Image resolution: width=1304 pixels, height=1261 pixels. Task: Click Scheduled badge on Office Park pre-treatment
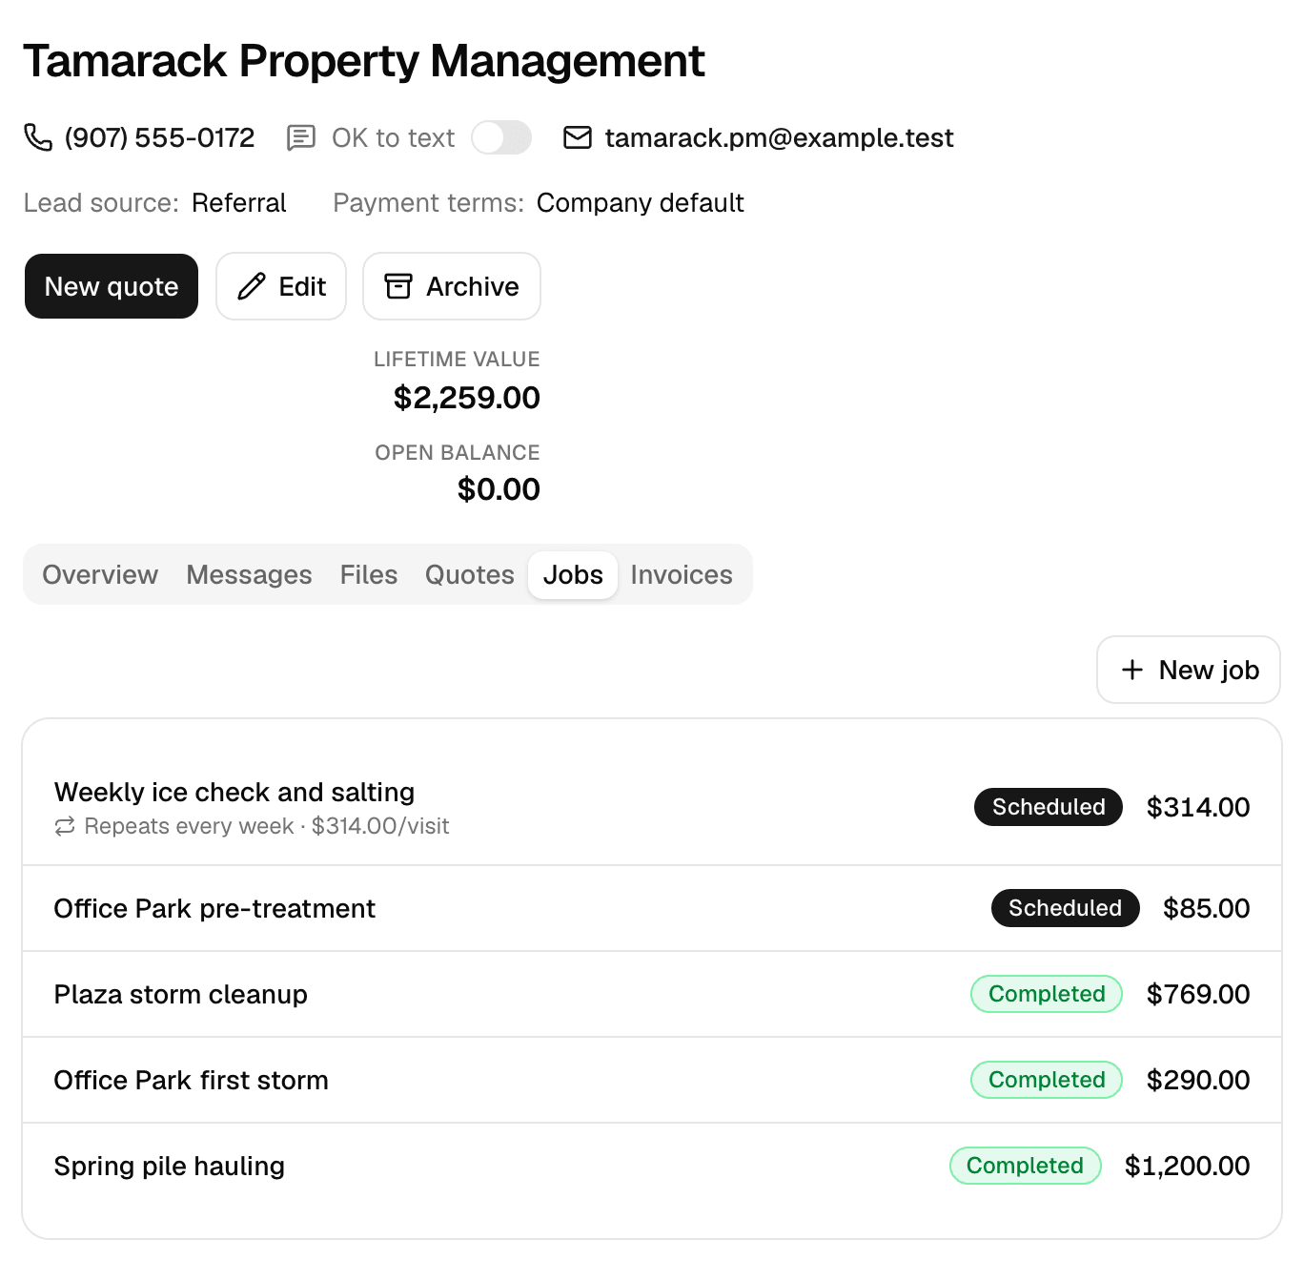coord(1065,908)
